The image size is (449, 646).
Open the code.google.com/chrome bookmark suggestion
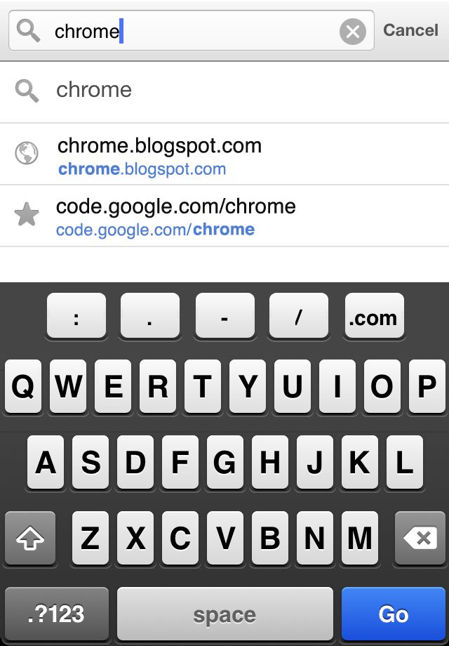pos(224,216)
